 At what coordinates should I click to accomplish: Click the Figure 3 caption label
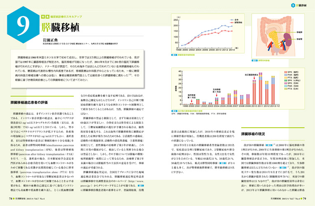(x=187, y=111)
